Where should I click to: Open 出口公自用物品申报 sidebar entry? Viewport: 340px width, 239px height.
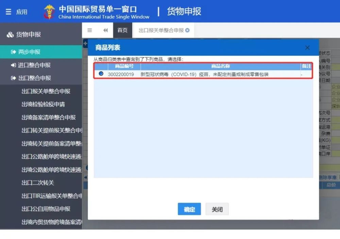pos(46,209)
